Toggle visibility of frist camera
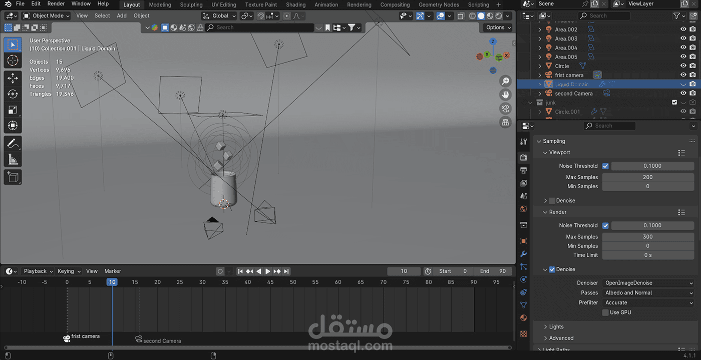701x360 pixels. click(683, 75)
